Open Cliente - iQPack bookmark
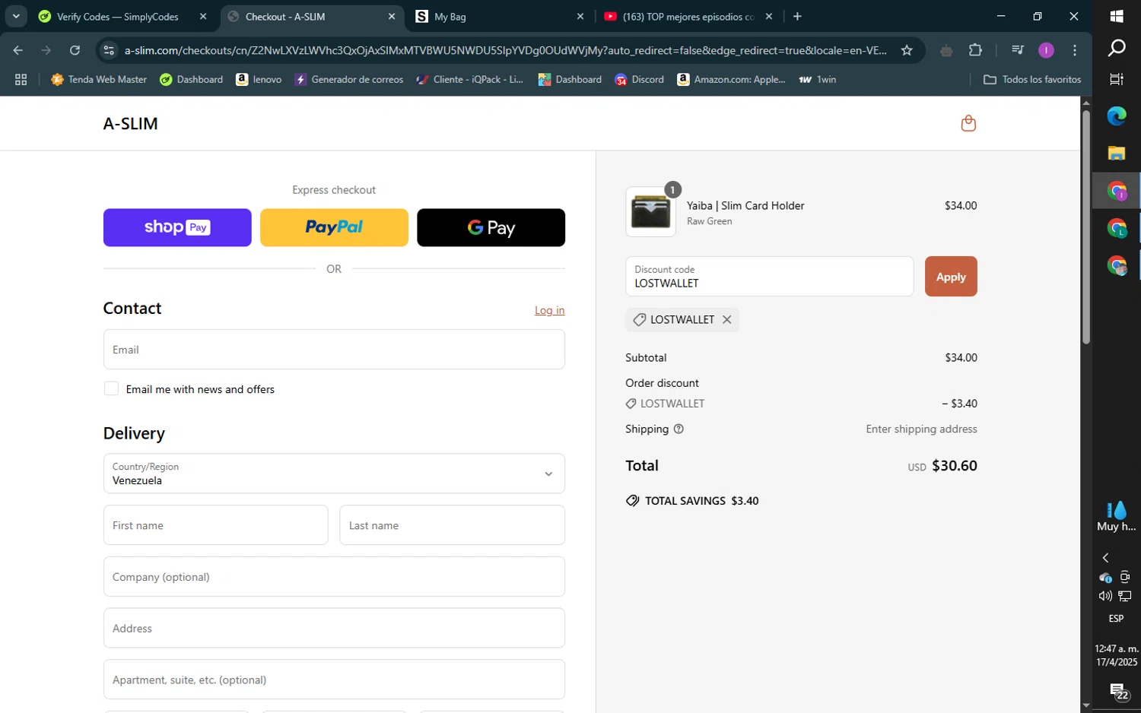Screen dimensions: 1141x713 (x=470, y=79)
